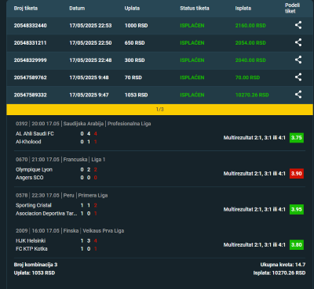
Task: Click the green 3.80 odds badge
Action: click(297, 245)
